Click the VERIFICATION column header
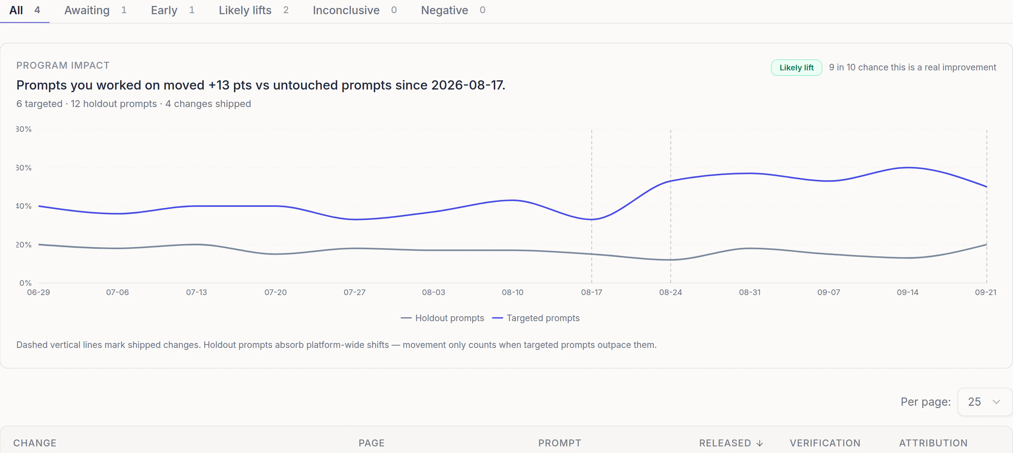Screen dimensions: 1013x453 pos(825,443)
